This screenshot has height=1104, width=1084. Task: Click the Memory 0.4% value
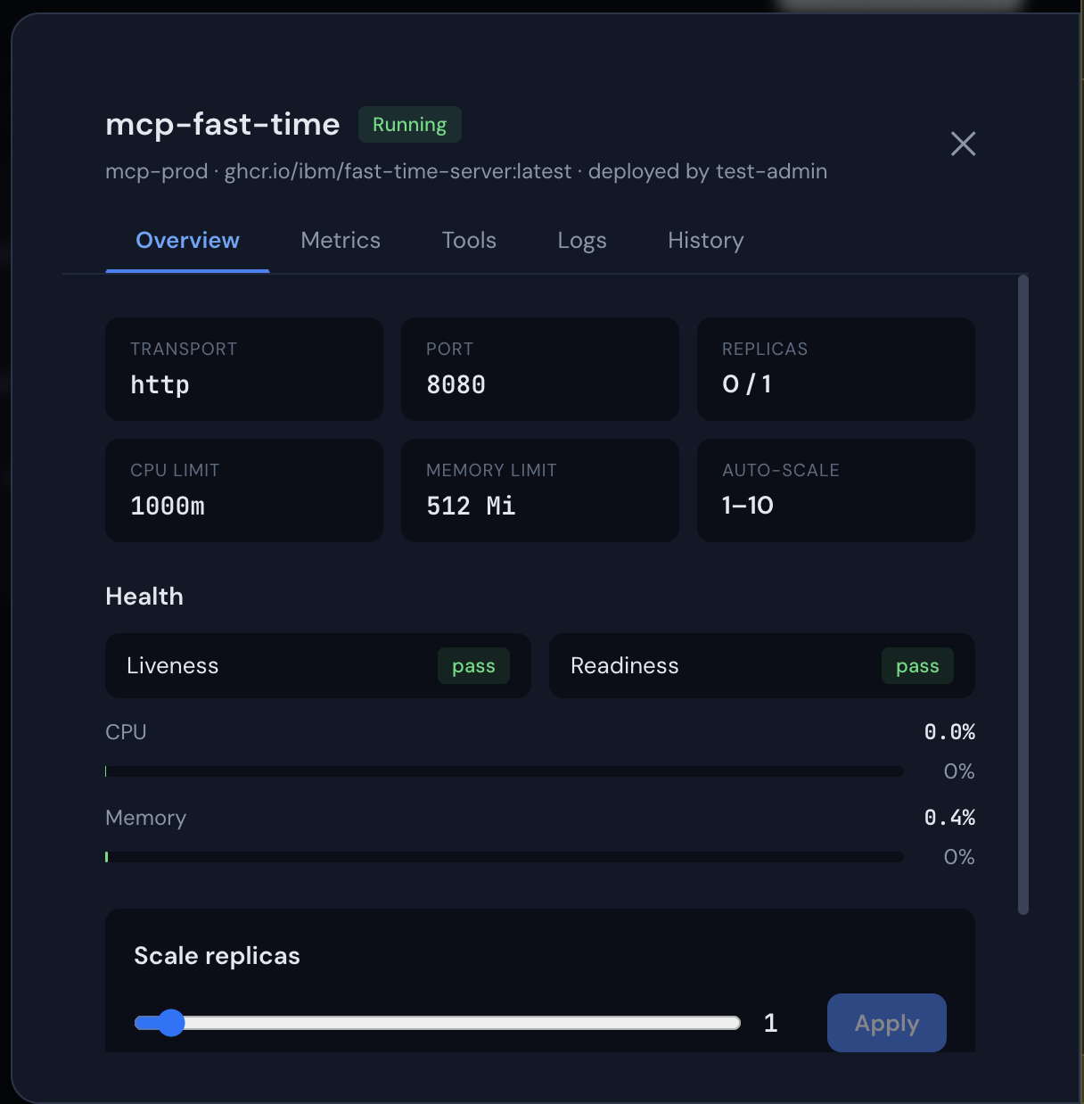pos(949,818)
